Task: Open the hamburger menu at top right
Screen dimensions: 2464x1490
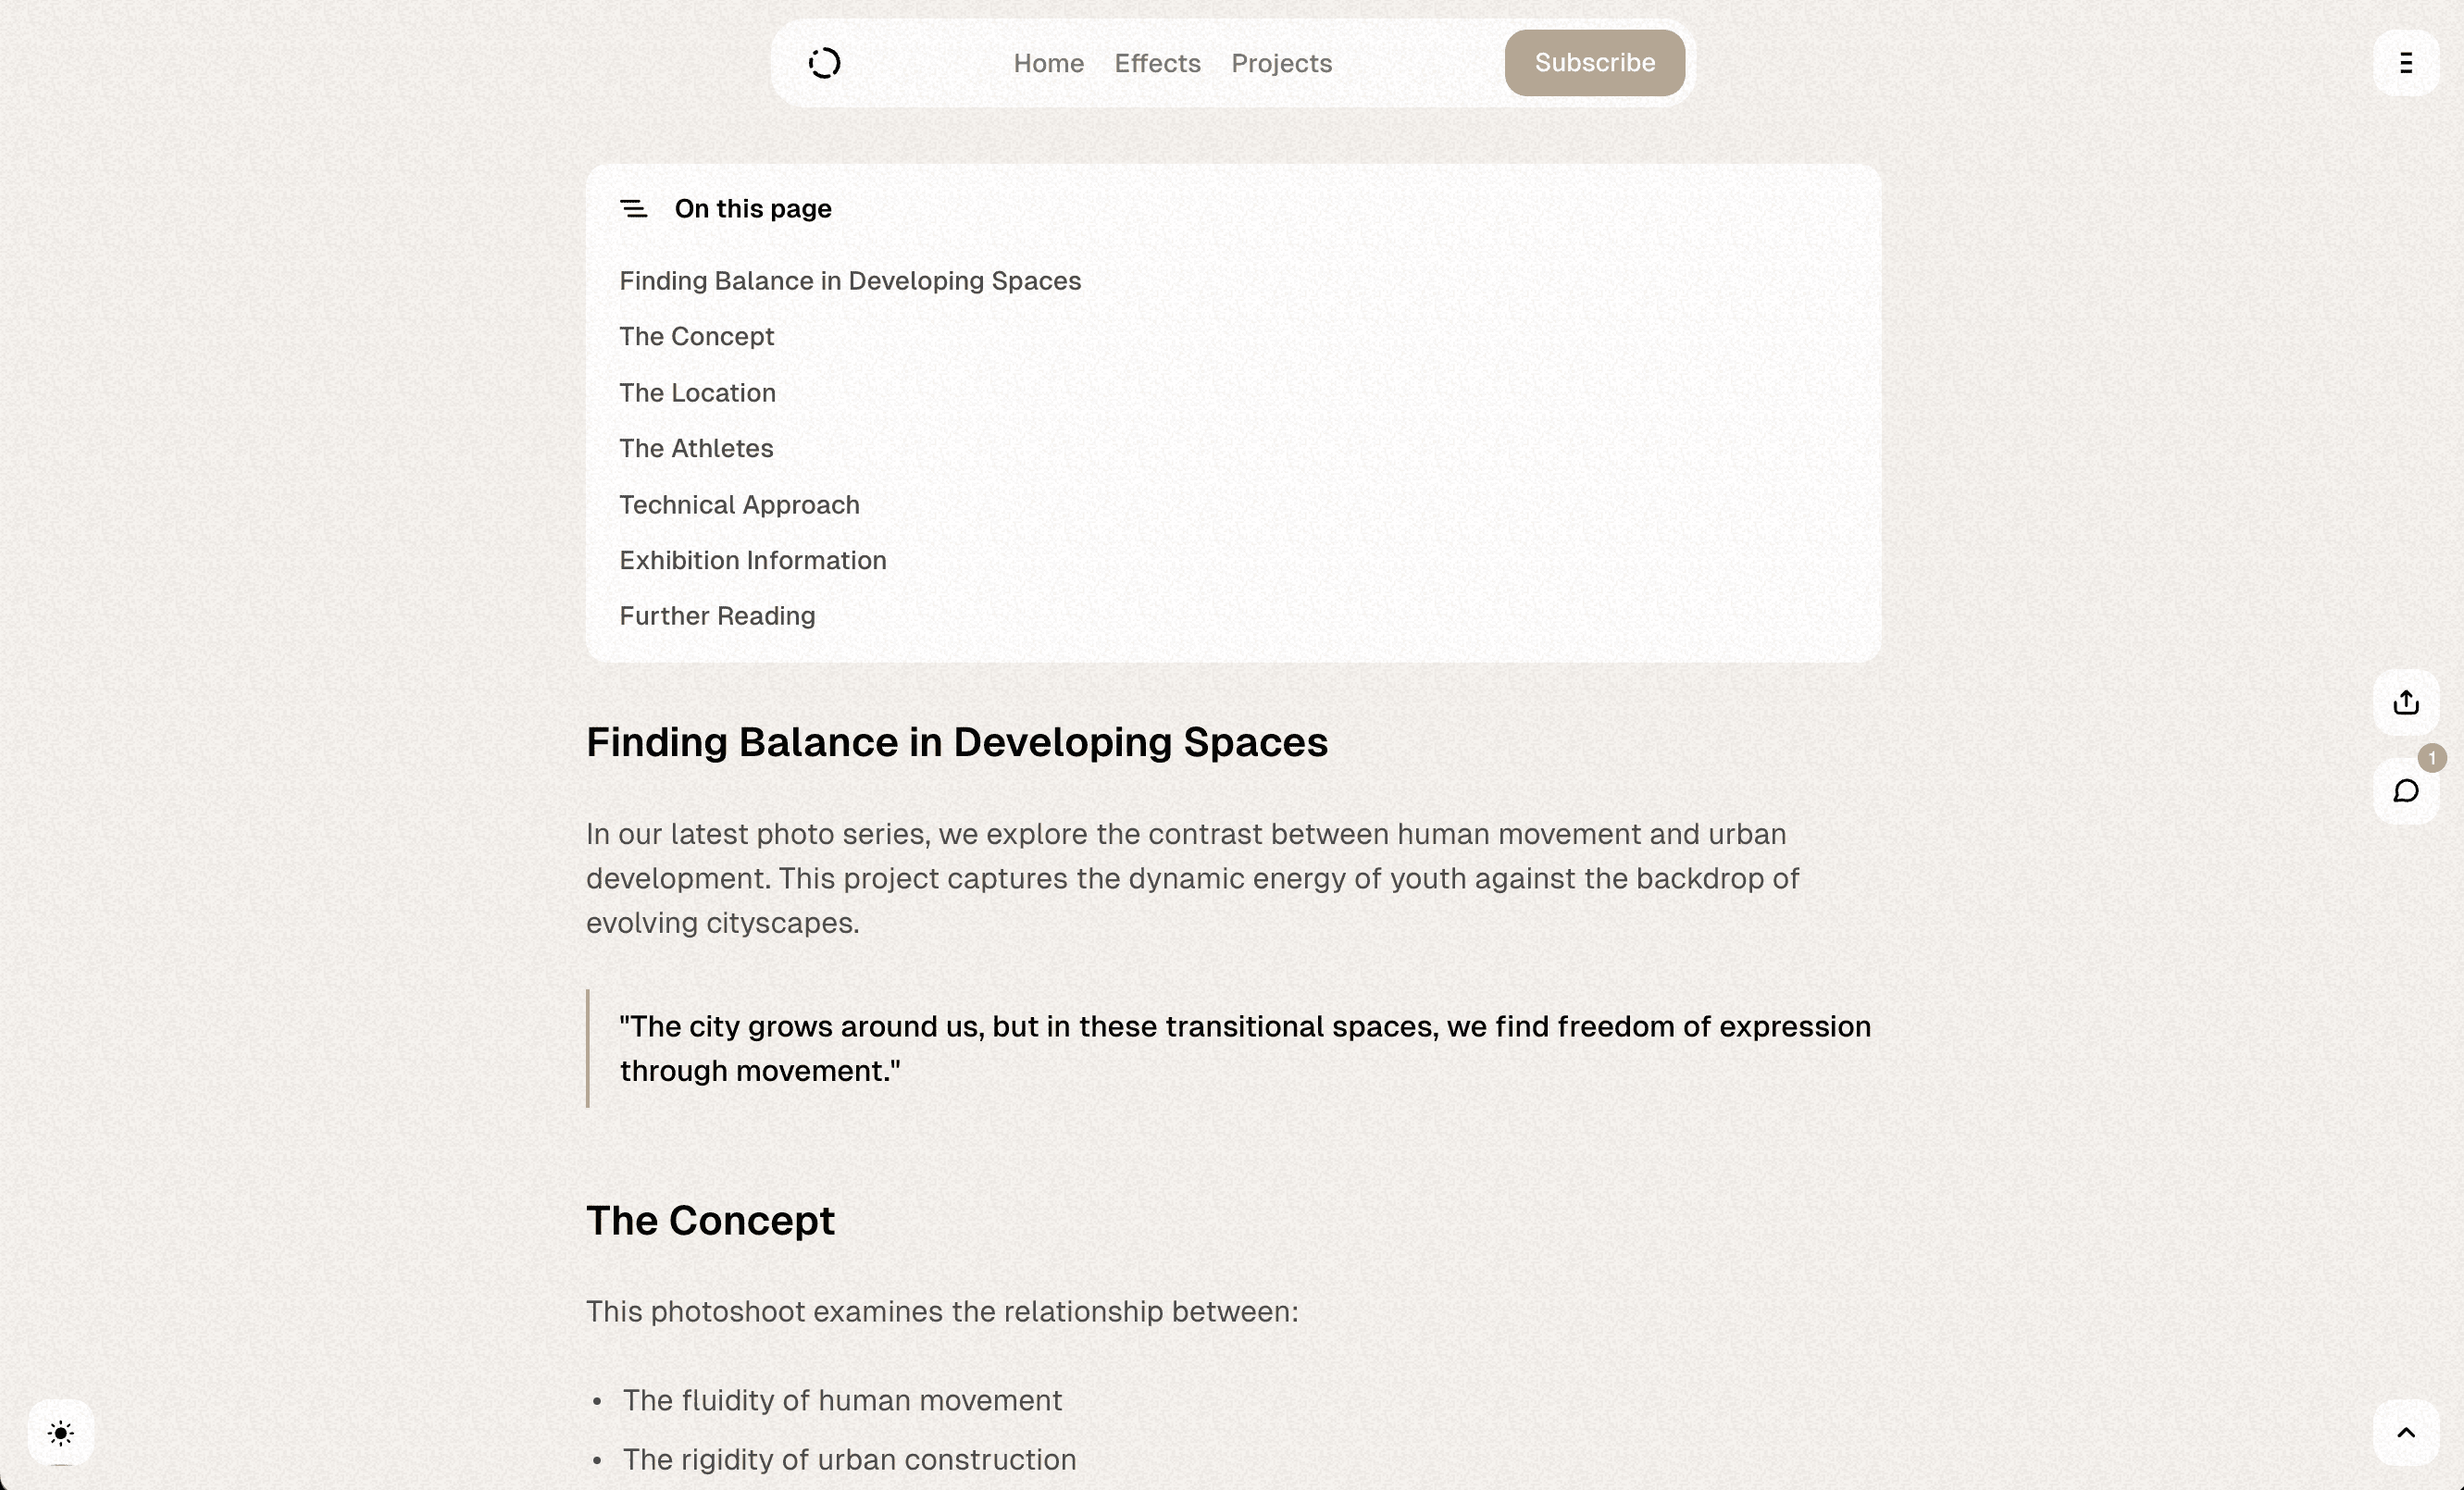Action: tap(2407, 62)
